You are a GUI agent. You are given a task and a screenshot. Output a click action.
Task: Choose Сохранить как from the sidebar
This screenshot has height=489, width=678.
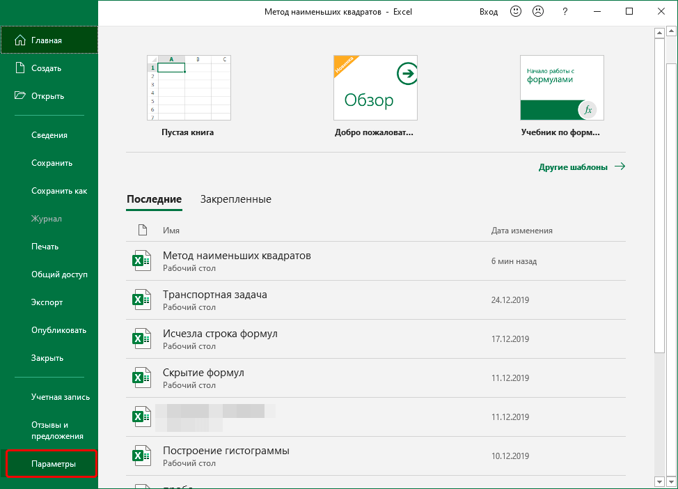tap(58, 191)
